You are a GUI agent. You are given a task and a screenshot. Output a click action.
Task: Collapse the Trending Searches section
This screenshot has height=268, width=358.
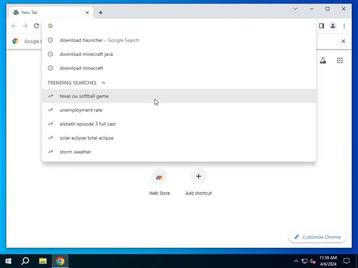(103, 83)
